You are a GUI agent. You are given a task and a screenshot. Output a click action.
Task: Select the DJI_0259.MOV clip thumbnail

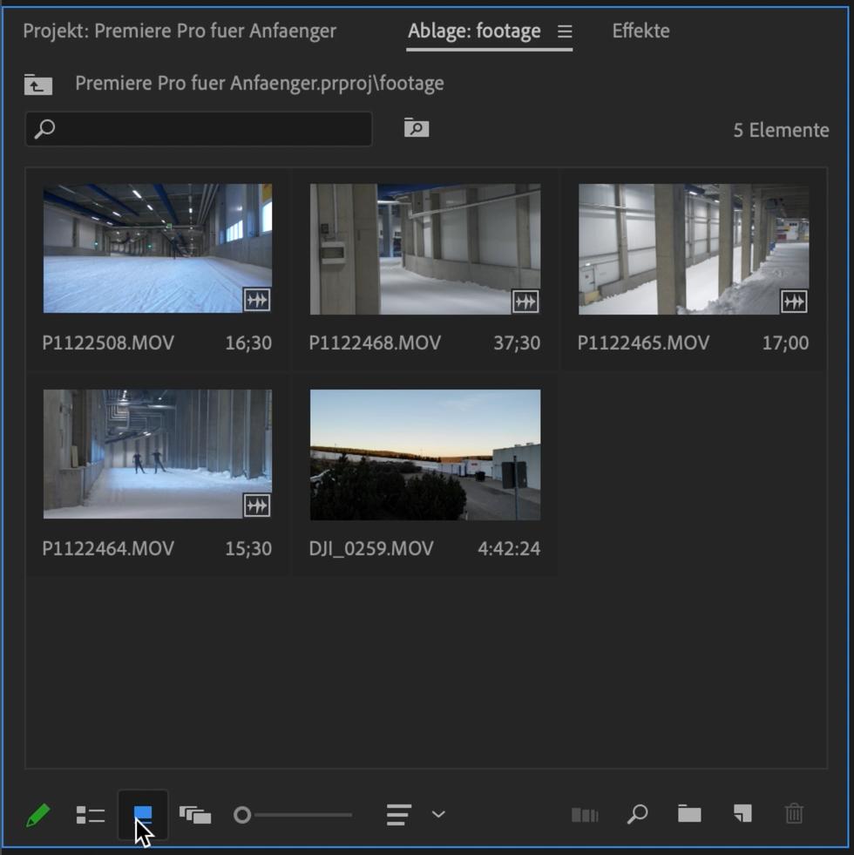[425, 455]
